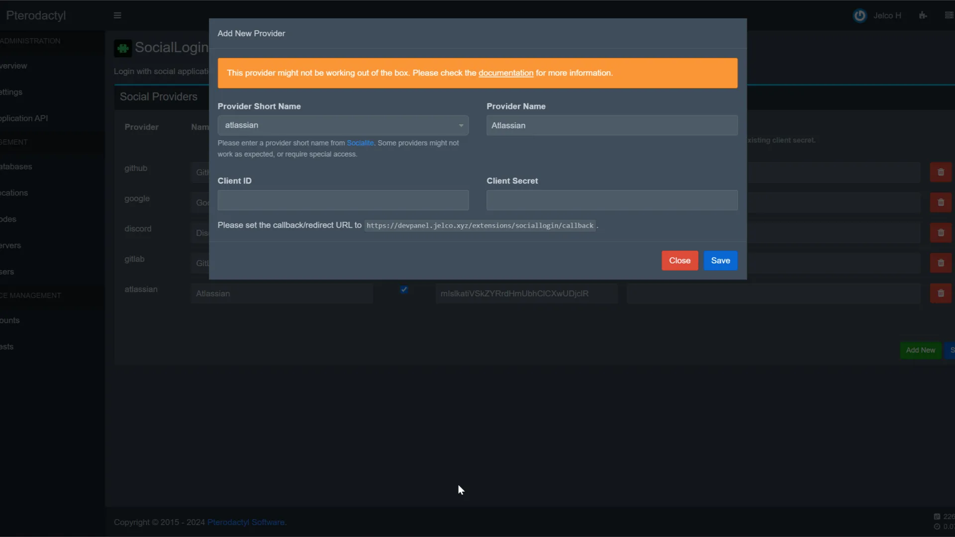Open the Databases sidebar item

[x=16, y=167]
